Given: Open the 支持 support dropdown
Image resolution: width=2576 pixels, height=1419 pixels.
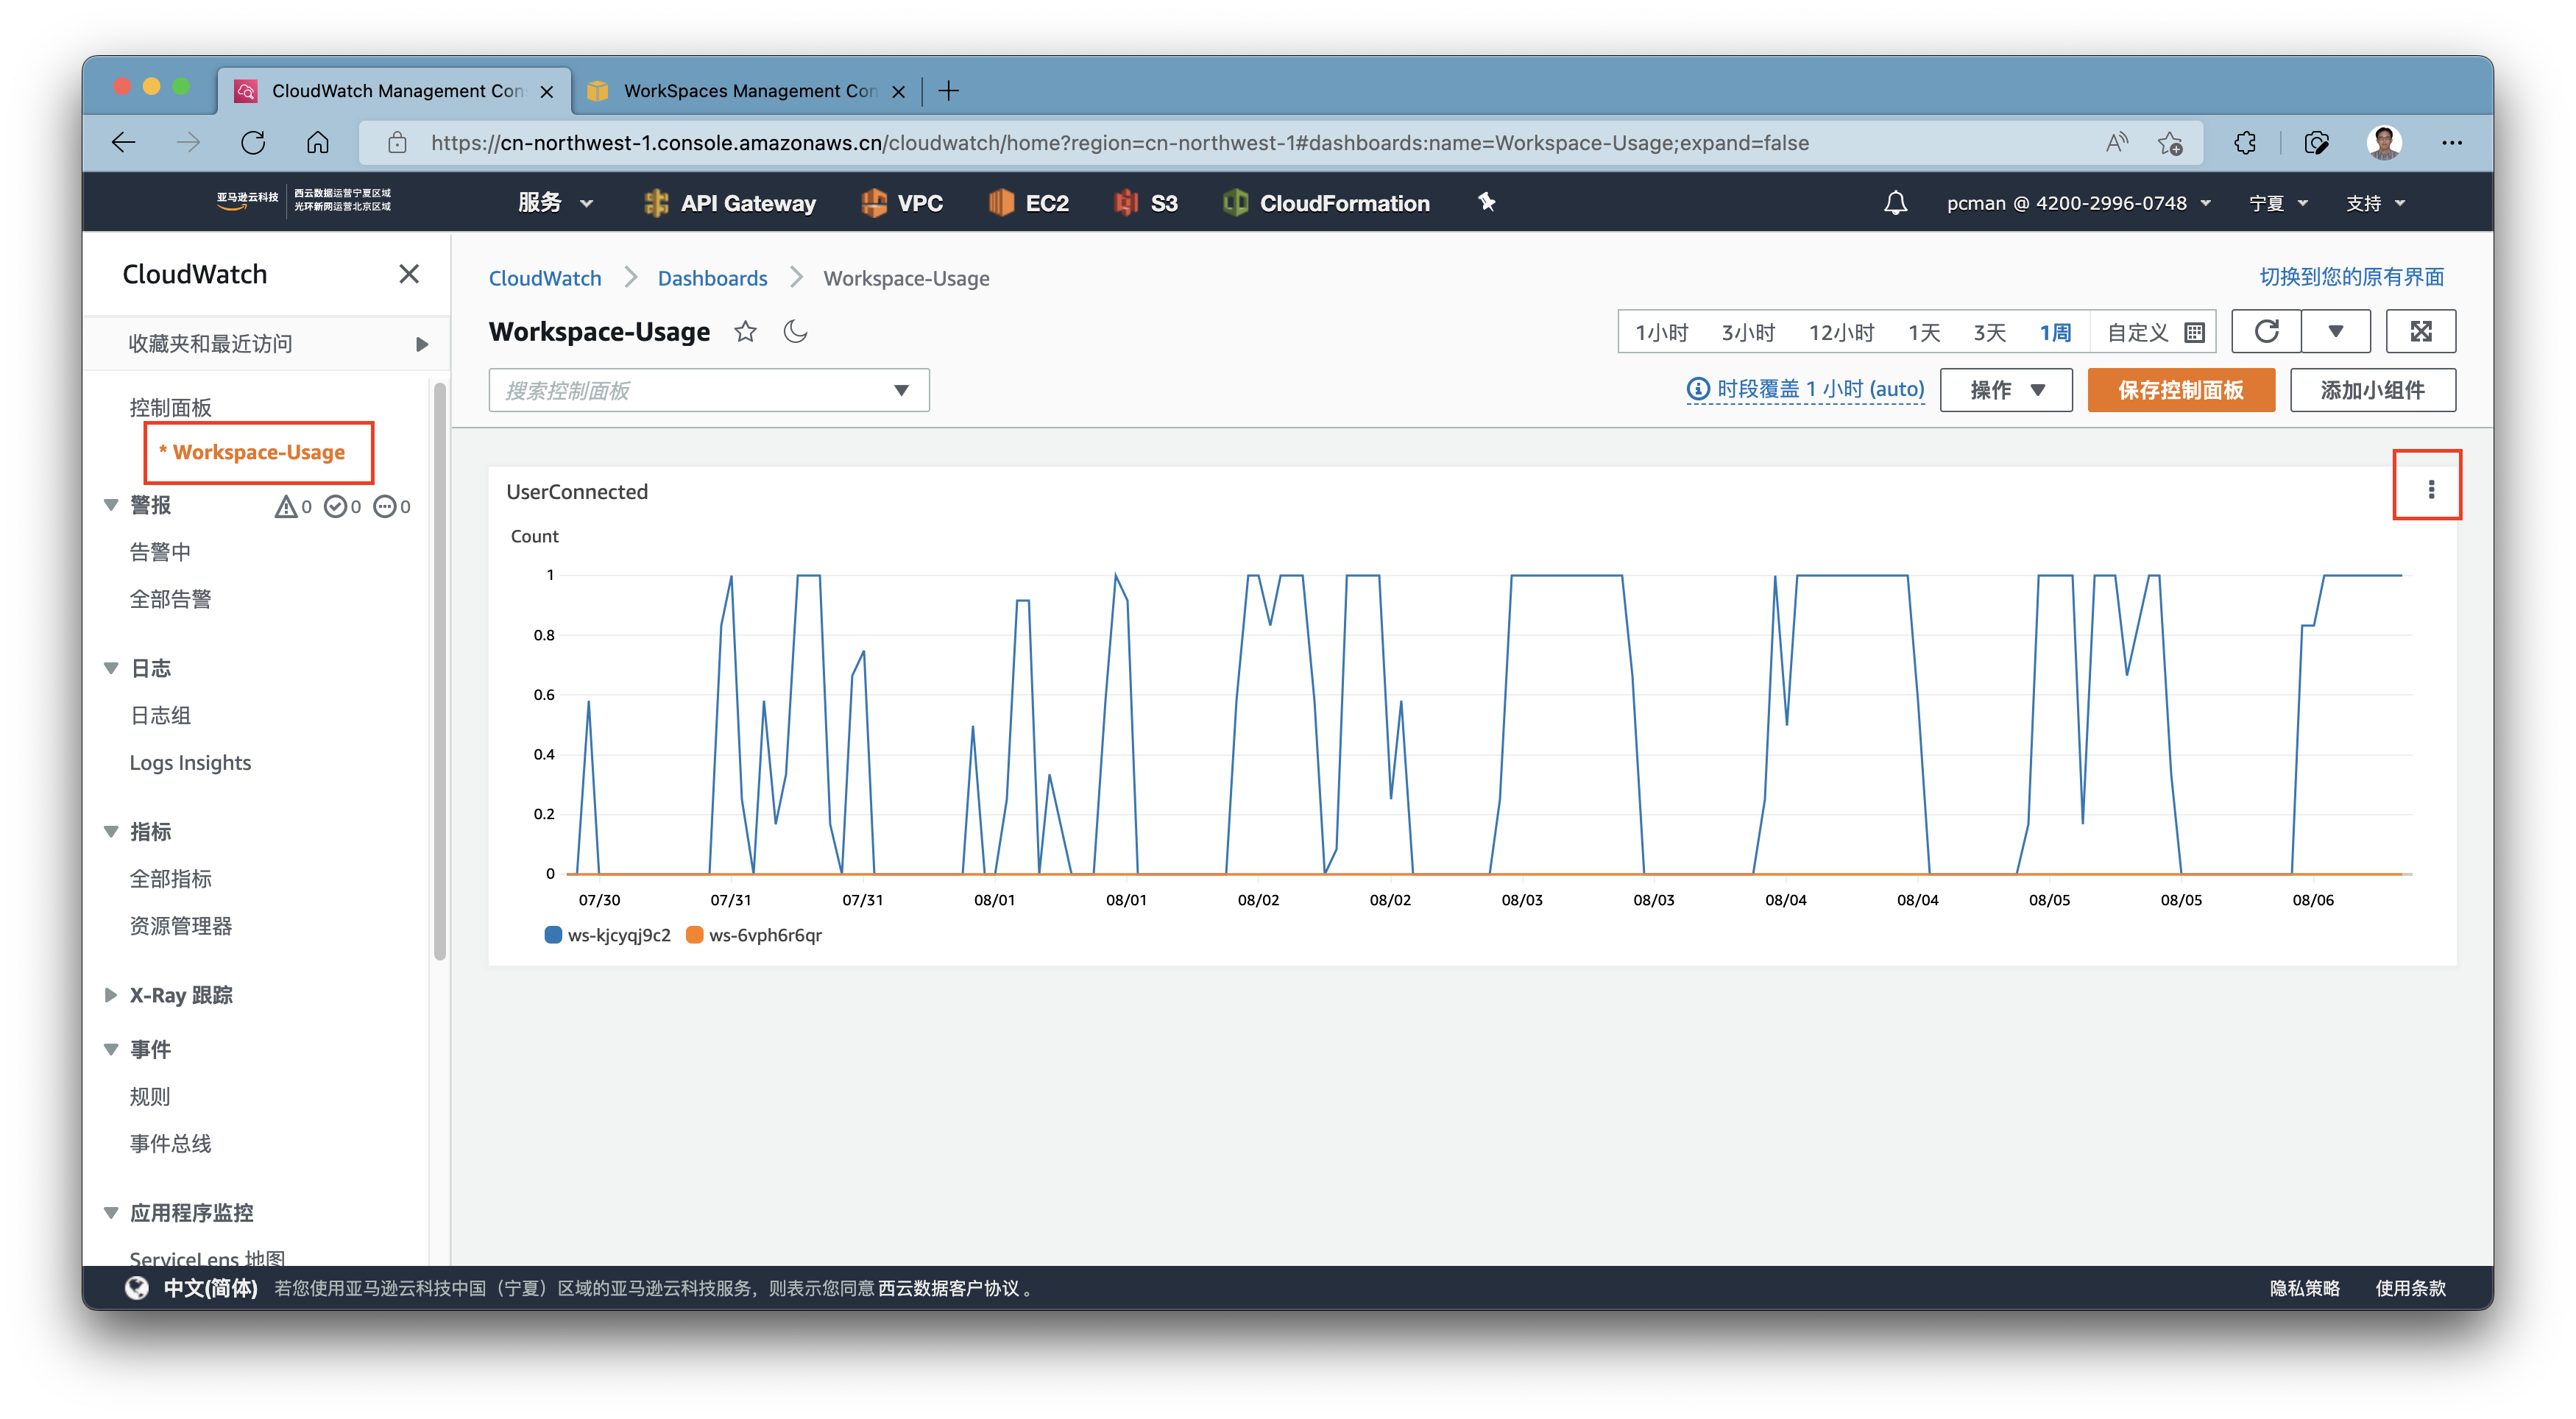Looking at the screenshot, I should [x=2376, y=203].
